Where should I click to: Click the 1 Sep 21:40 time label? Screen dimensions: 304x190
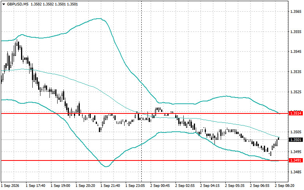pos(110,186)
